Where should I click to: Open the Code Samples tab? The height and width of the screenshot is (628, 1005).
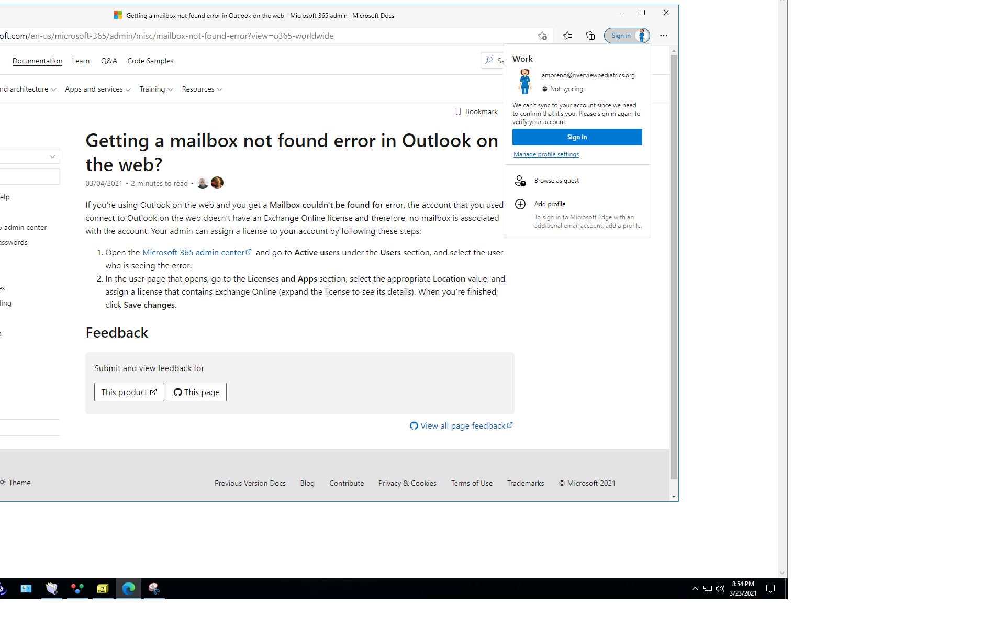150,61
